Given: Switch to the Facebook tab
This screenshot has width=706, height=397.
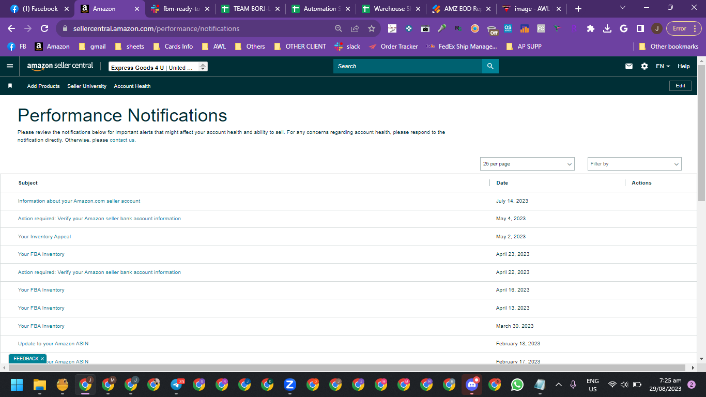Looking at the screenshot, I should tap(39, 9).
